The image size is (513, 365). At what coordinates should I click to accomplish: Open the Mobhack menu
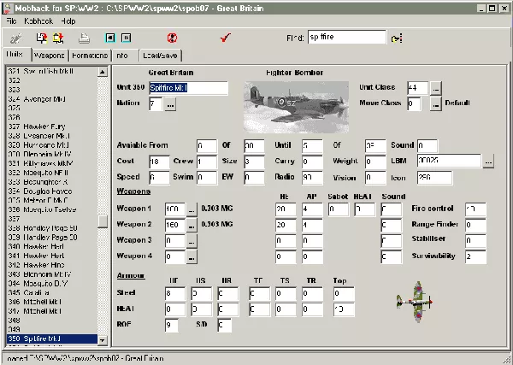[x=38, y=20]
